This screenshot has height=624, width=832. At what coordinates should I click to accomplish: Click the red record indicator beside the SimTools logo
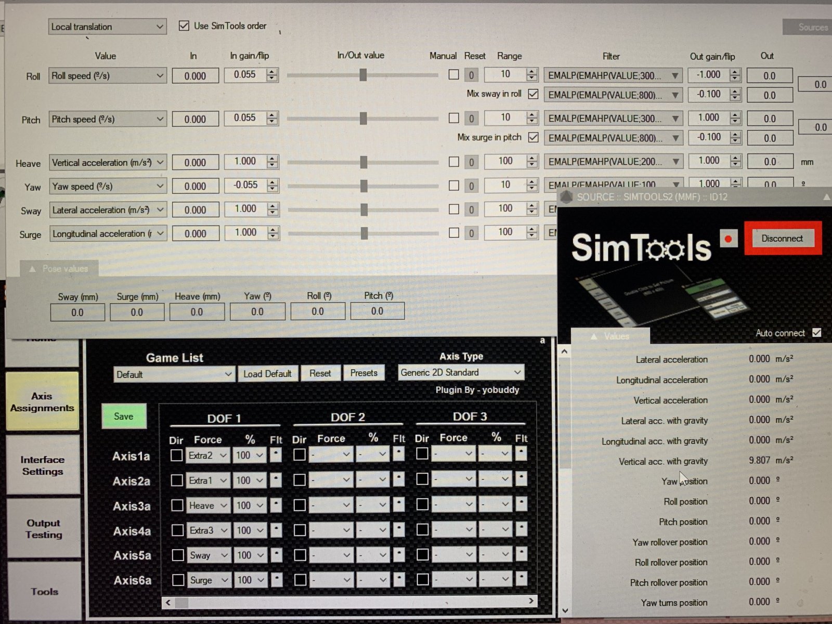[x=728, y=239]
